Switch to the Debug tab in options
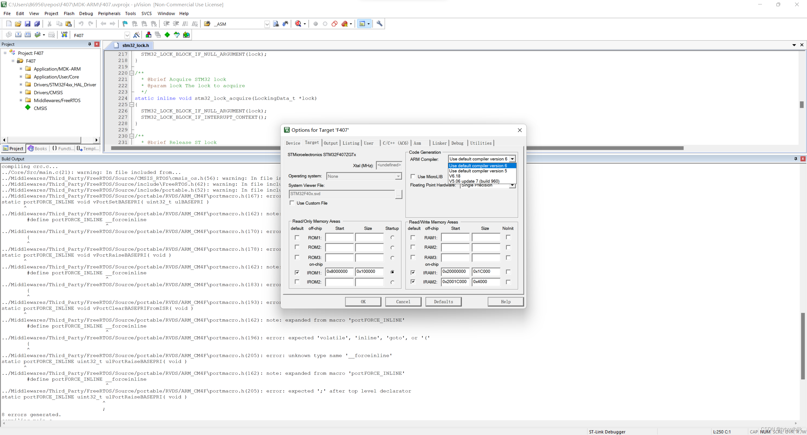The image size is (807, 435). point(457,143)
